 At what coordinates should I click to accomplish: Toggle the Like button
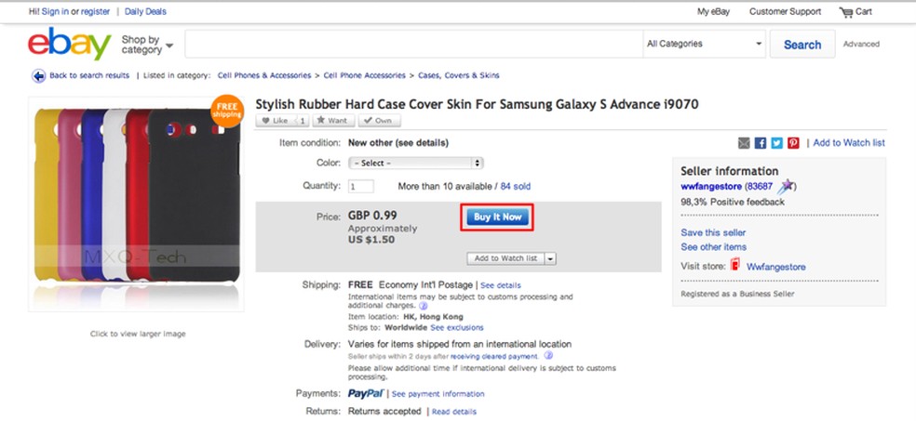click(x=275, y=121)
